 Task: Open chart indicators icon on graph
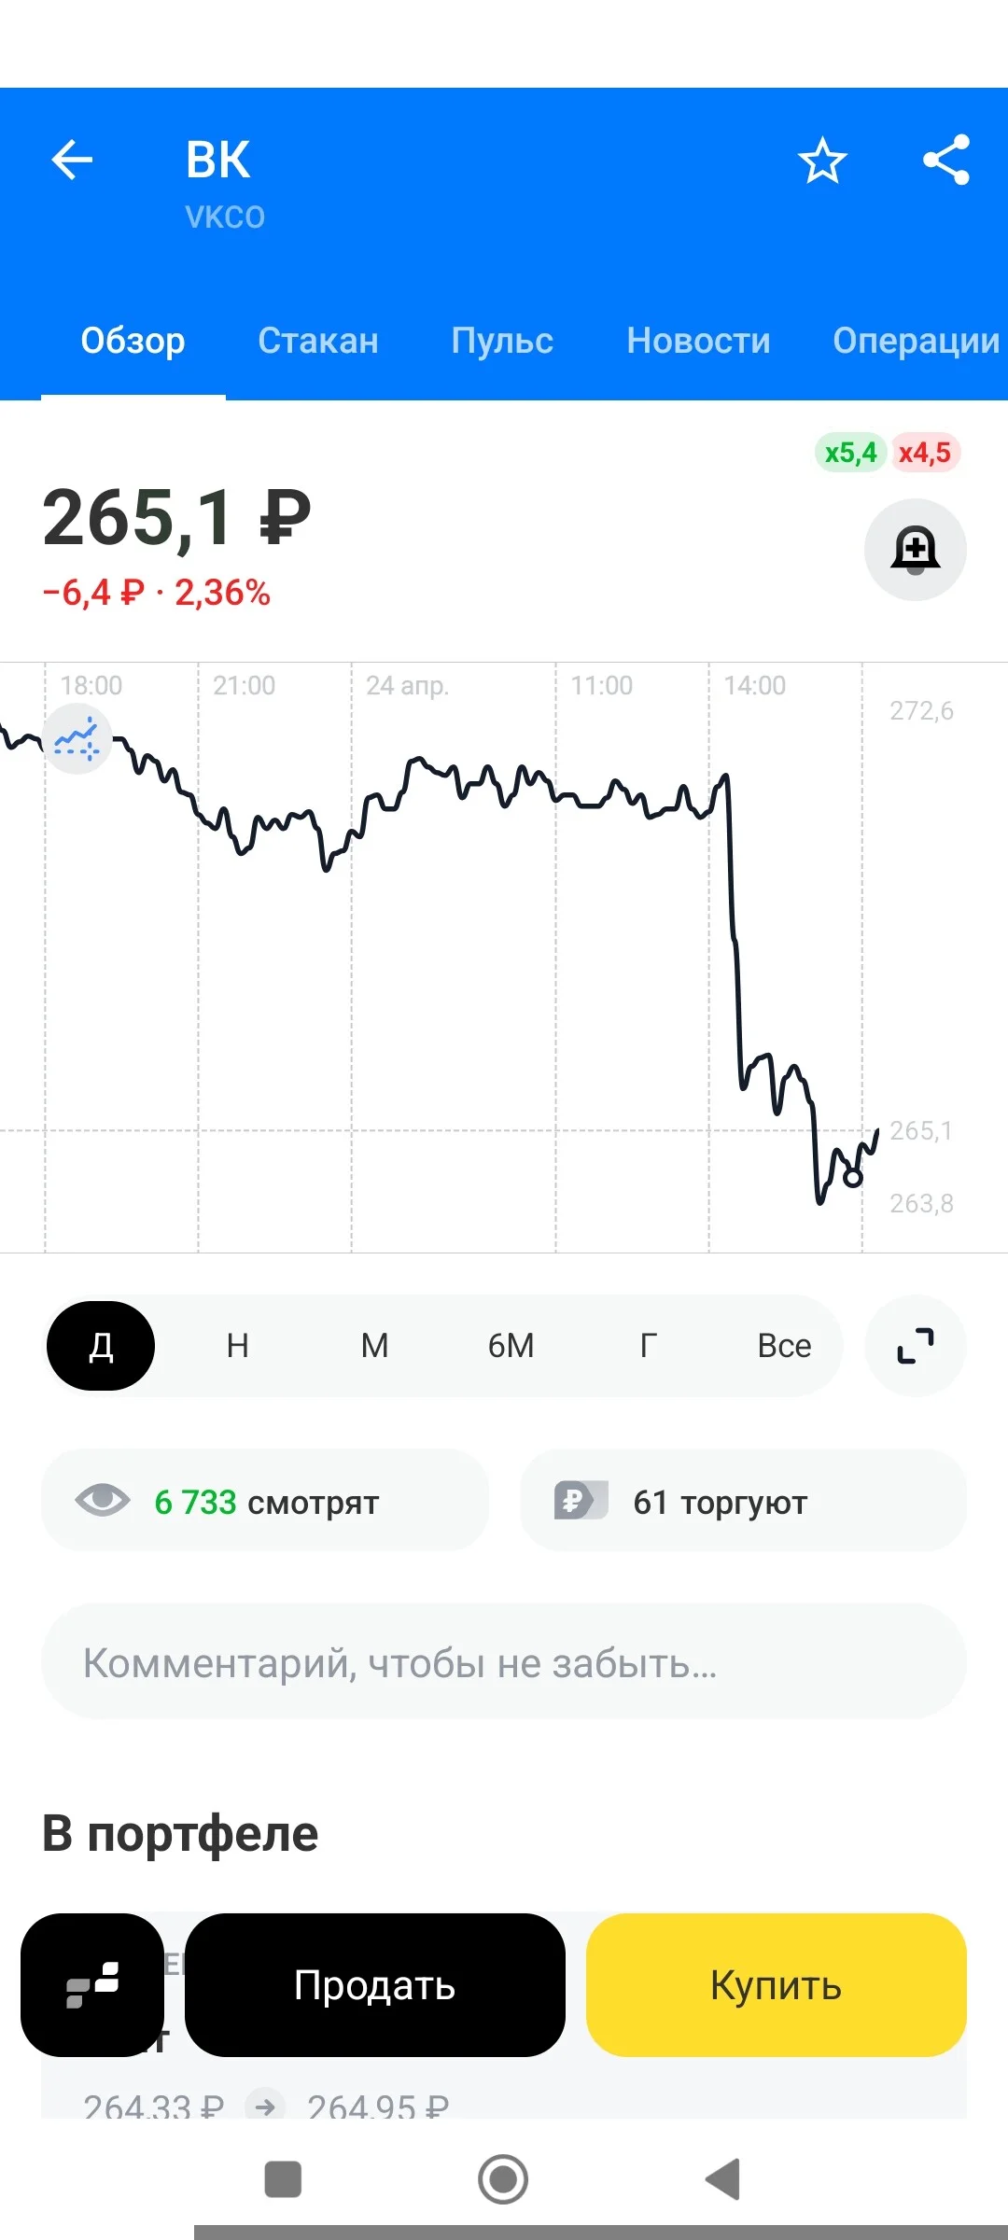click(77, 739)
